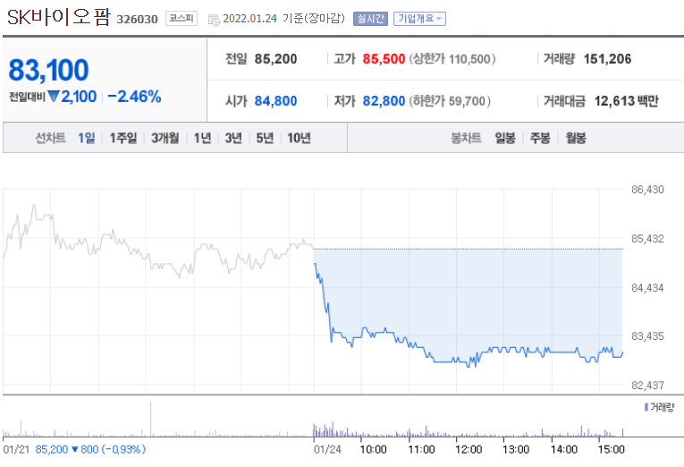Screen dimensions: 684x467
Task: Click the down-arrow icon beside 2,100
Action: 54,96
